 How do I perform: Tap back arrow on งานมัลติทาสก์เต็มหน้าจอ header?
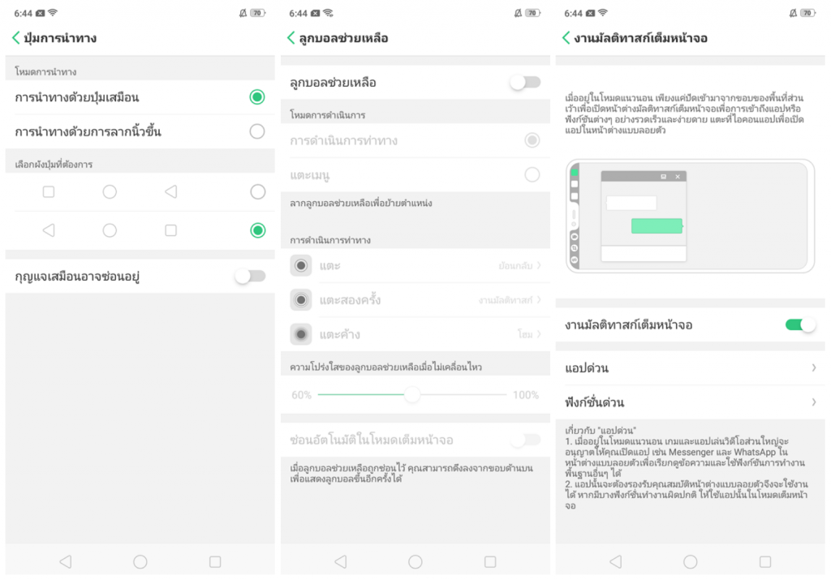(x=566, y=37)
